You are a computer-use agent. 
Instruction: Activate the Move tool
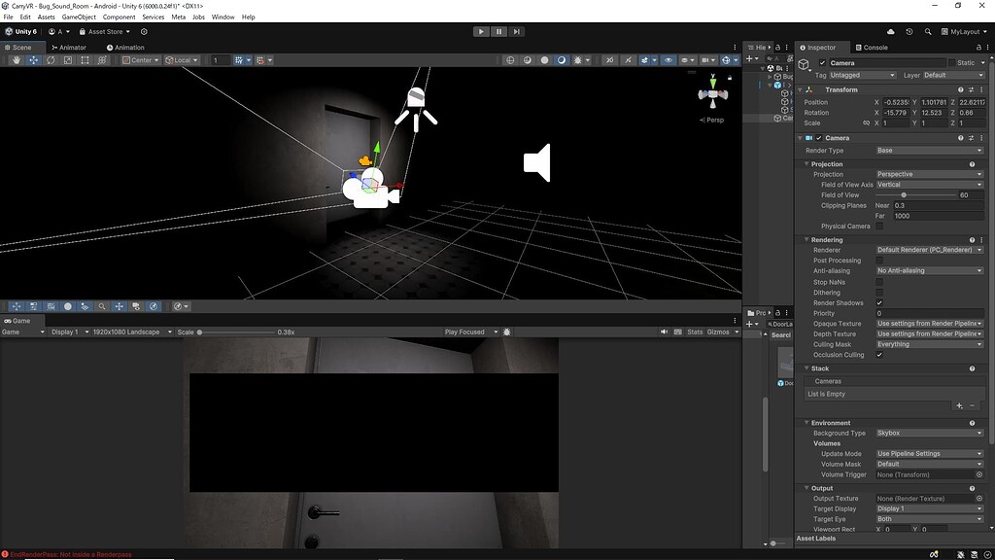pyautogui.click(x=33, y=59)
